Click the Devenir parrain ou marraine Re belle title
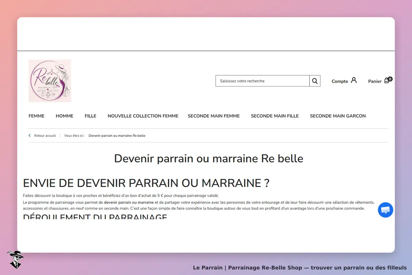This screenshot has height=275, width=412. (x=209, y=158)
